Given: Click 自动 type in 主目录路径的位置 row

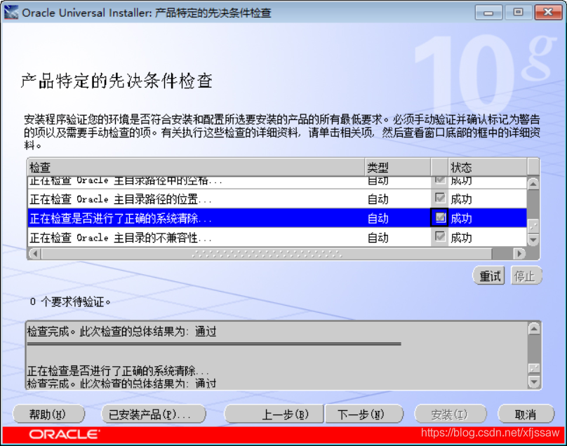Looking at the screenshot, I should pyautogui.click(x=378, y=199).
